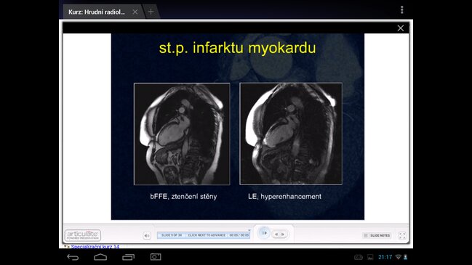The image size is (472, 265).
Task: Close the Kurz: Hrudní radiol tab
Action: coord(135,12)
